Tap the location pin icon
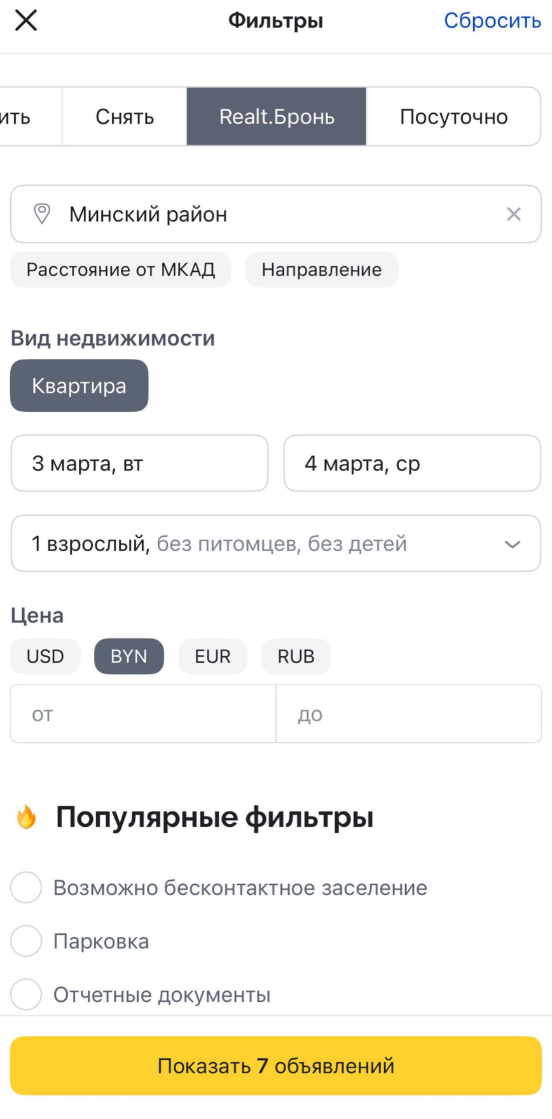This screenshot has height=1119, width=552. [x=42, y=214]
